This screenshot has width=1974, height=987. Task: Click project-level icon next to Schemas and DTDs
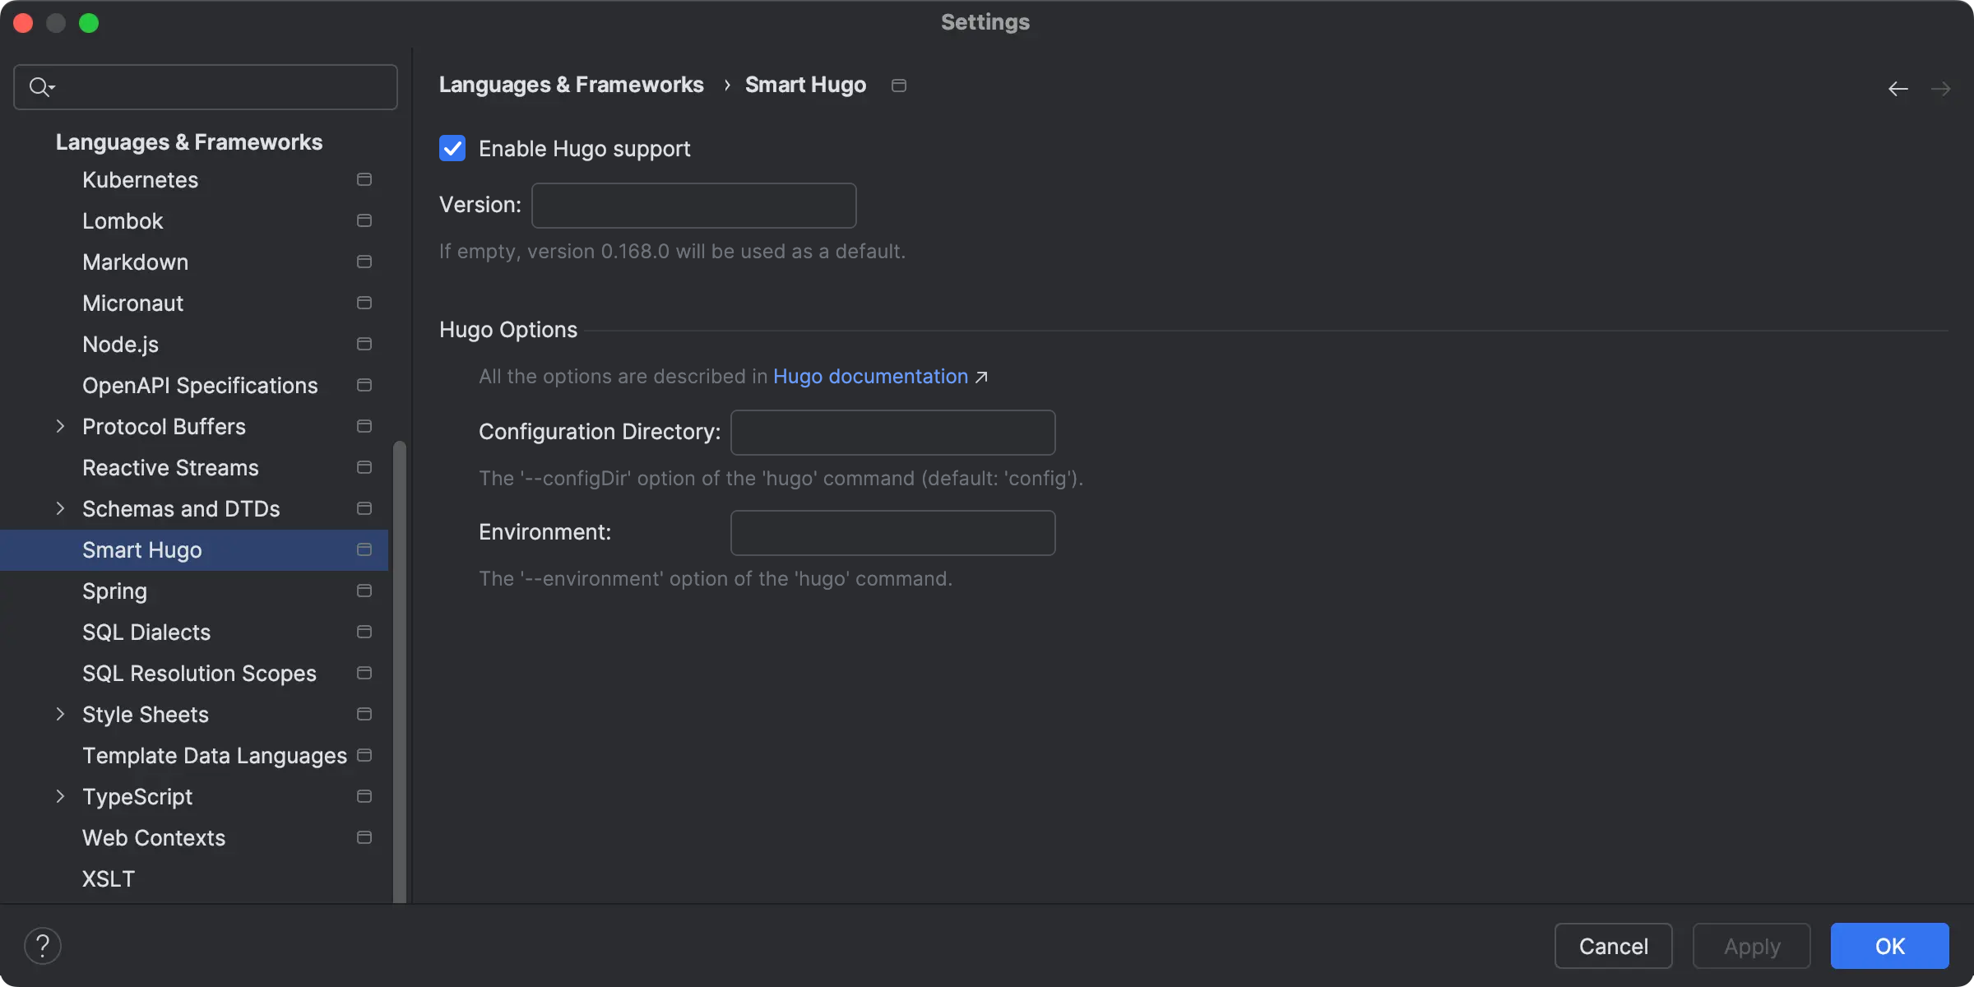pyautogui.click(x=364, y=508)
